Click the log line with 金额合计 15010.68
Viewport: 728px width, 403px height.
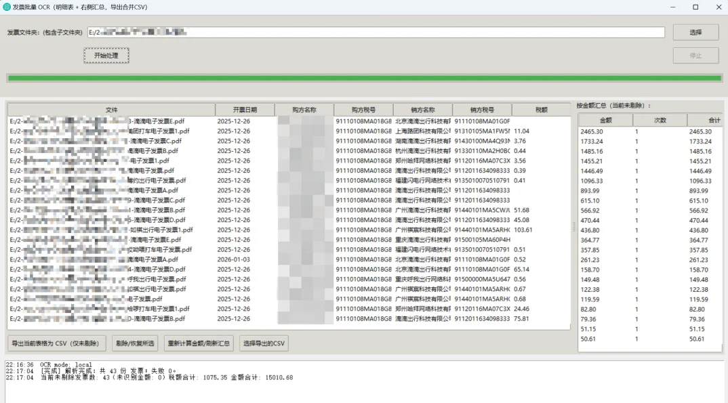point(150,377)
